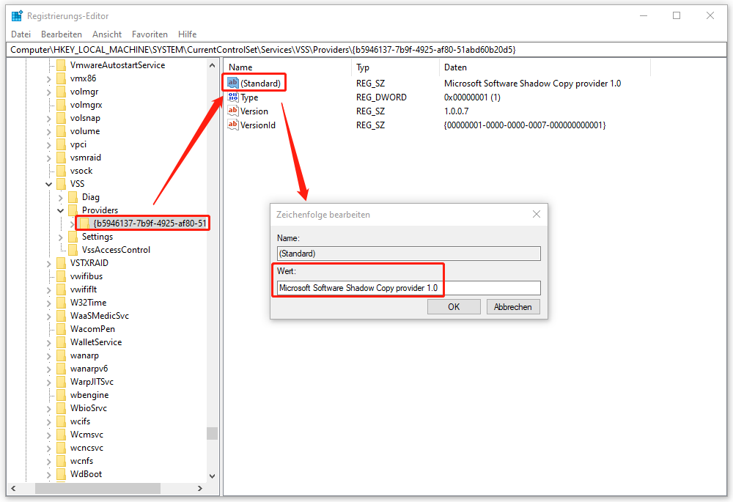The width and height of the screenshot is (733, 502).
Task: Select the {b5946137-7b9f-4925-af80-51 key
Action: (150, 224)
